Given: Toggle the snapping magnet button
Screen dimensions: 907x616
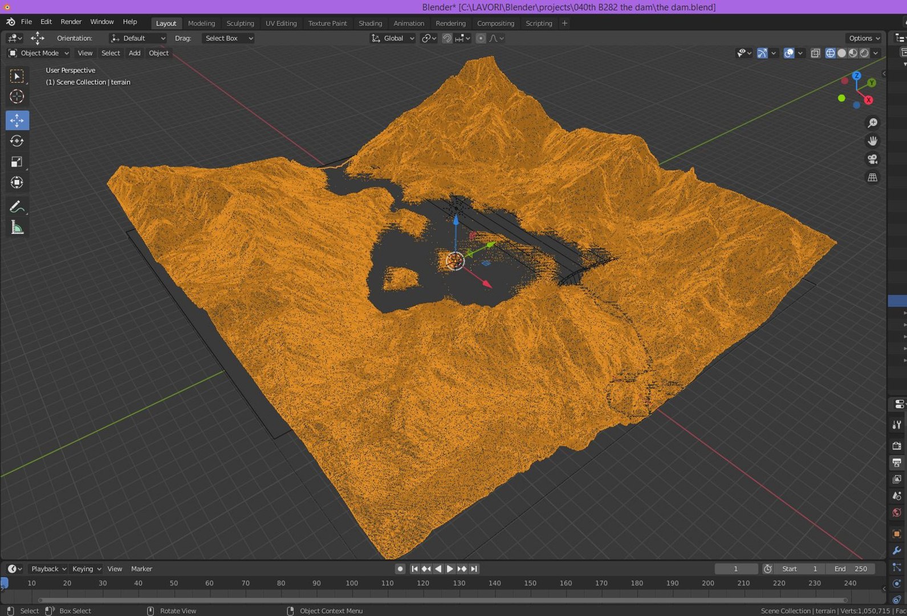Looking at the screenshot, I should coord(447,38).
